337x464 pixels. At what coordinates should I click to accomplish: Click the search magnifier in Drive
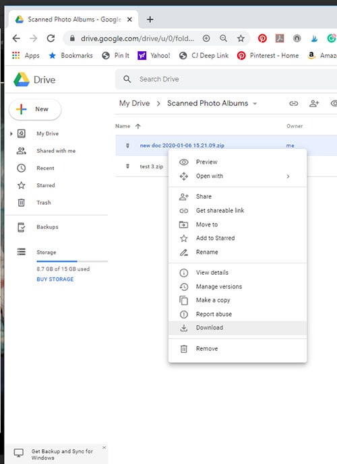127,79
